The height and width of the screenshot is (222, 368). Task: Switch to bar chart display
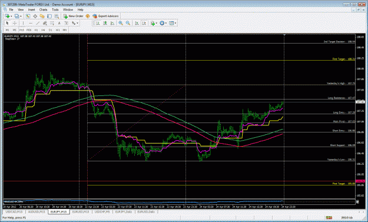point(98,23)
